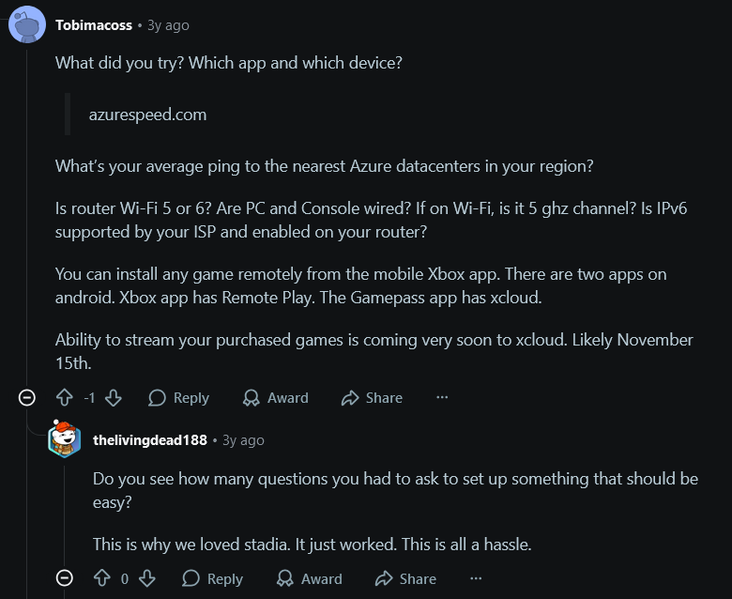Upvote Tobimacoss's comment
This screenshot has width=732, height=599.
65,398
